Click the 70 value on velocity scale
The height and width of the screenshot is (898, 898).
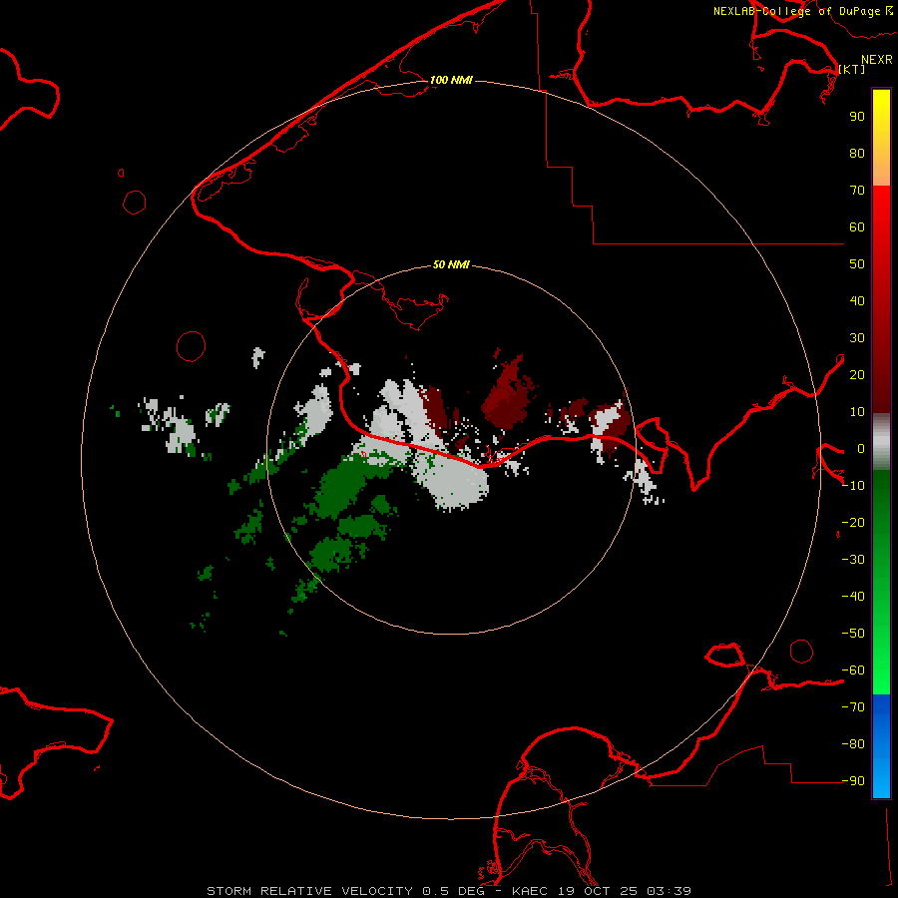tap(857, 191)
